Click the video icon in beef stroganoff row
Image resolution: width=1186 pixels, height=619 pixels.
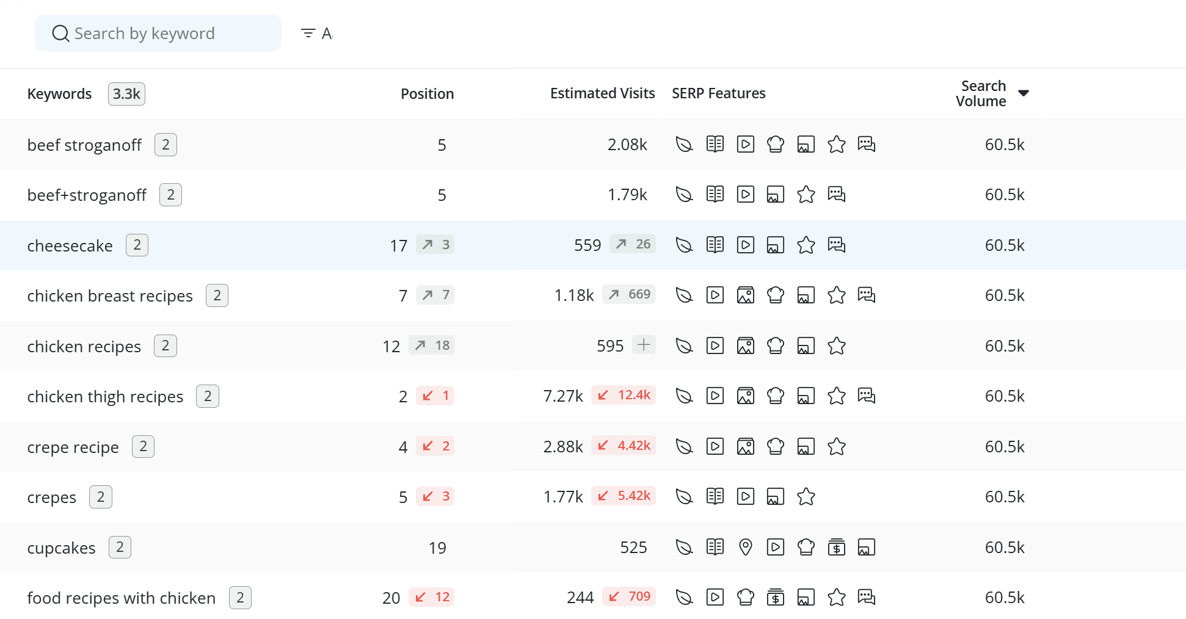click(745, 144)
